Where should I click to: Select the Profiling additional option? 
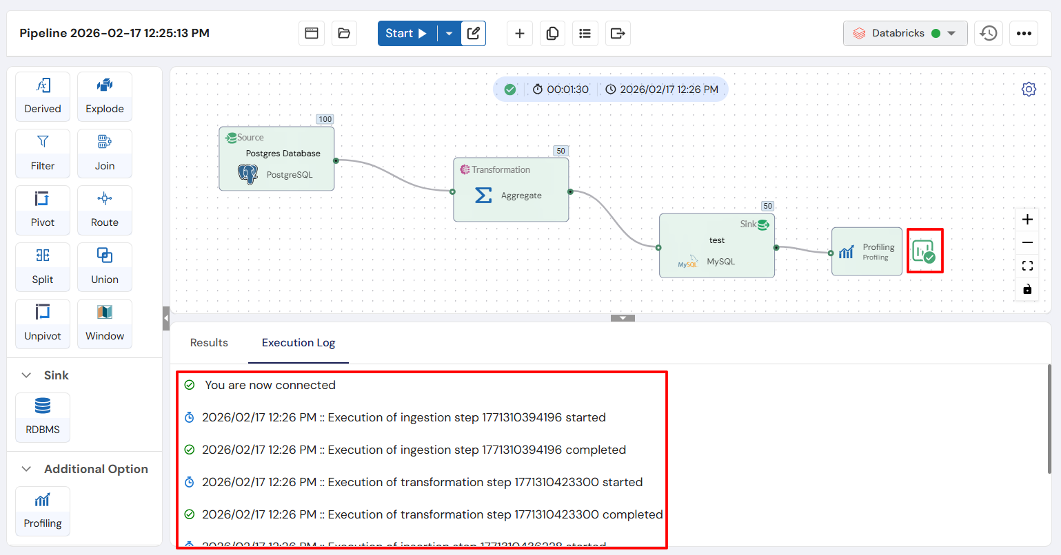42,511
